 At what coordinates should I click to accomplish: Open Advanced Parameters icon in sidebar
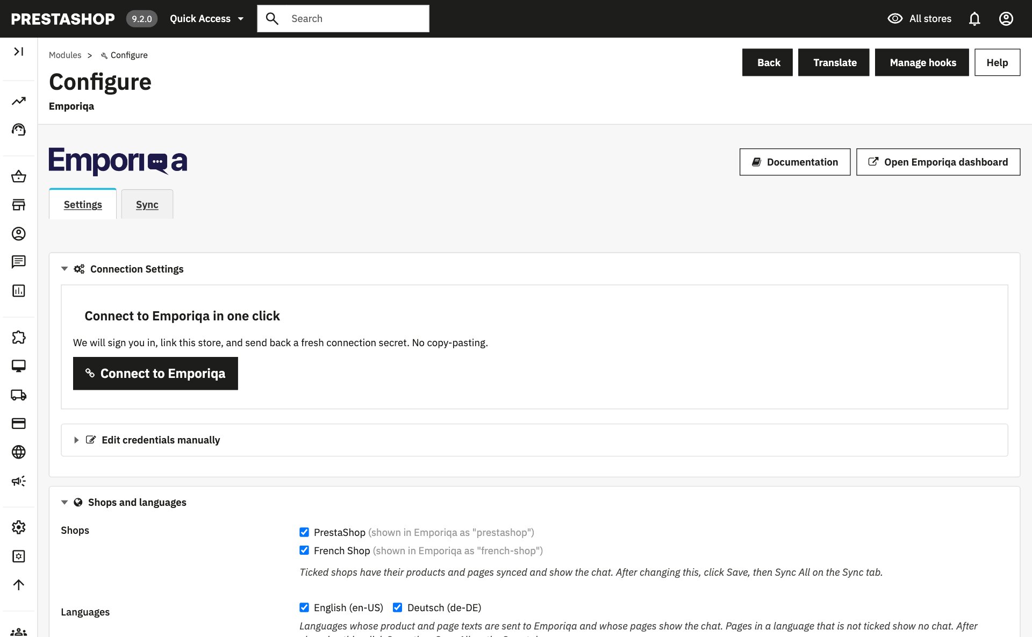(x=19, y=556)
